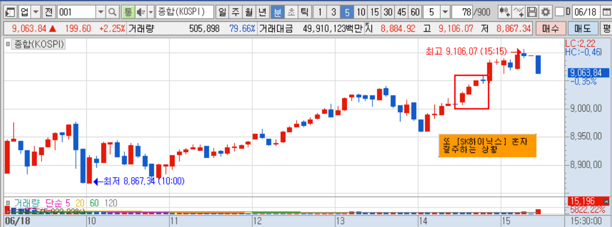Image resolution: width=612 pixels, height=227 pixels.
Task: Click the orange SK하이닉스 annotation box
Action: 487,146
